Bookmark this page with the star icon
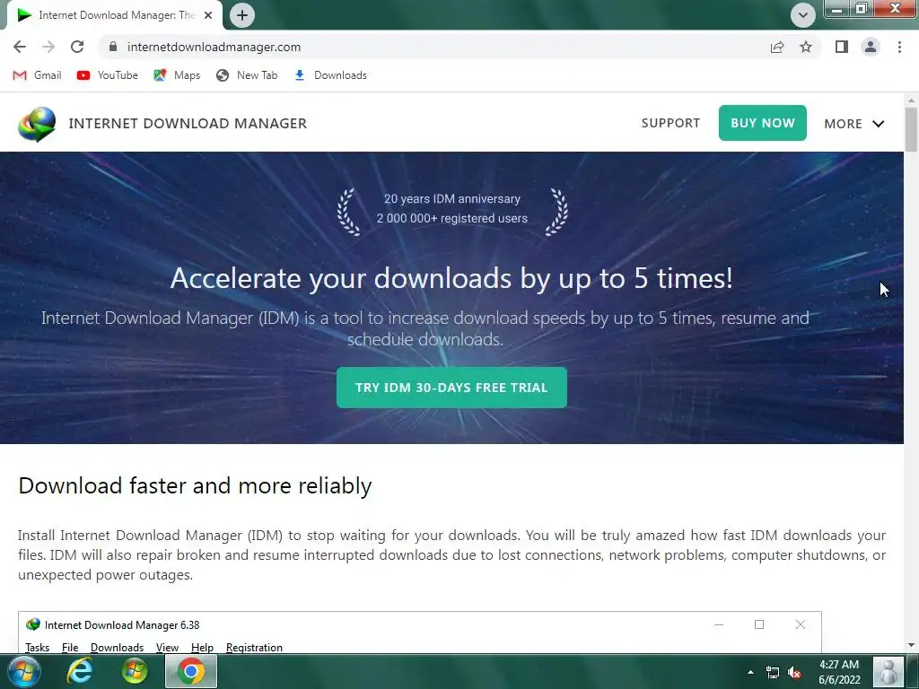The width and height of the screenshot is (919, 689). (806, 47)
